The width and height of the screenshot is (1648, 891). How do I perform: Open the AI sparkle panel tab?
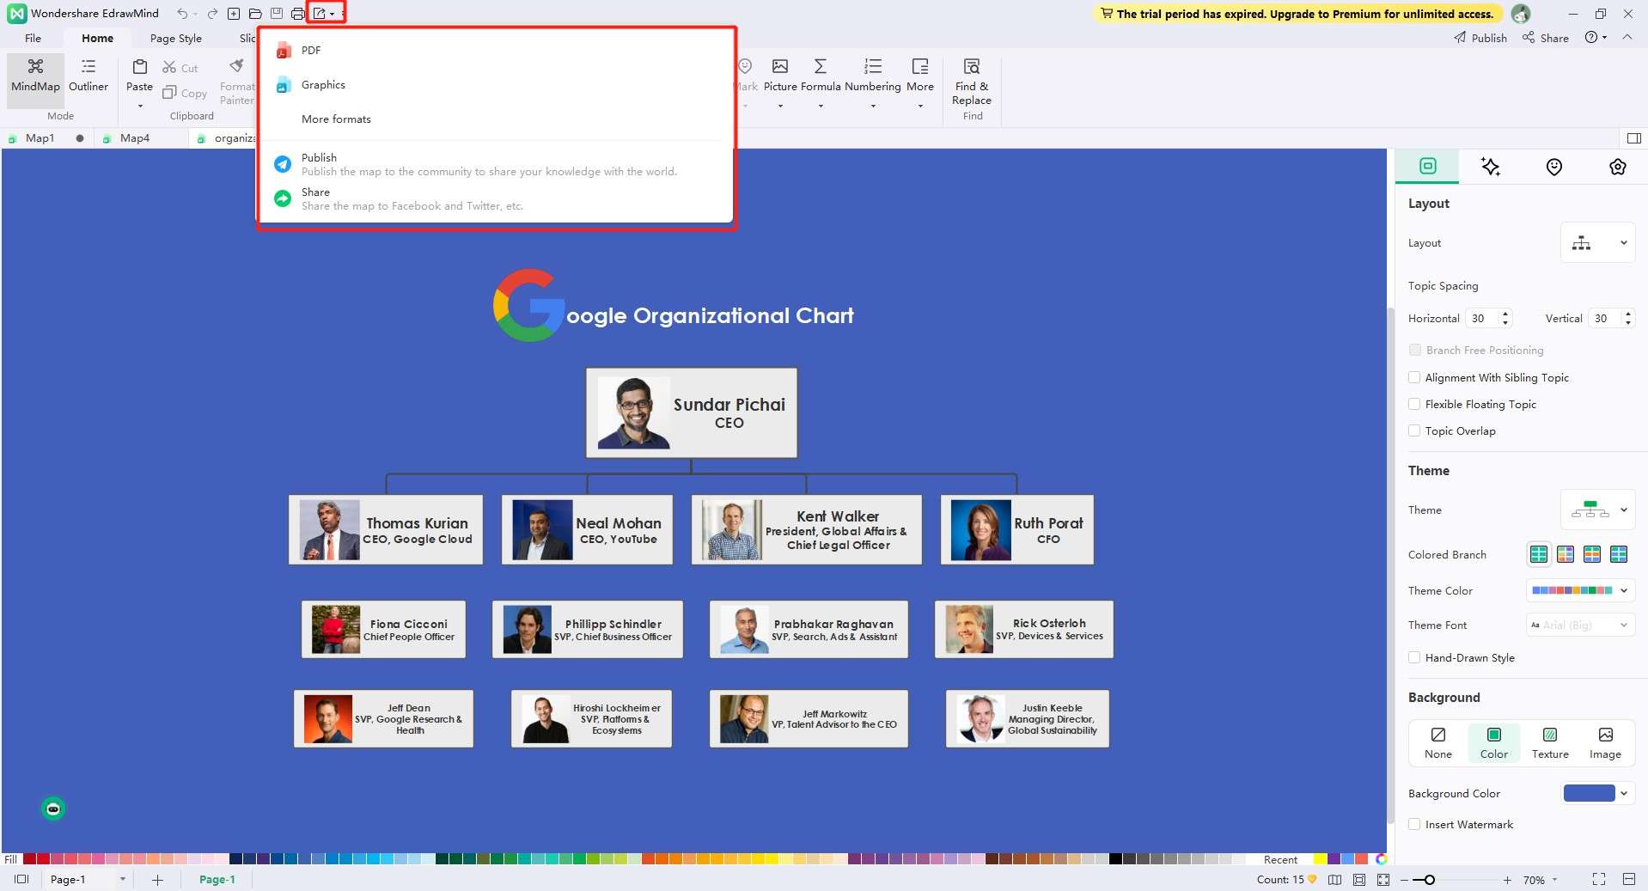(x=1491, y=167)
